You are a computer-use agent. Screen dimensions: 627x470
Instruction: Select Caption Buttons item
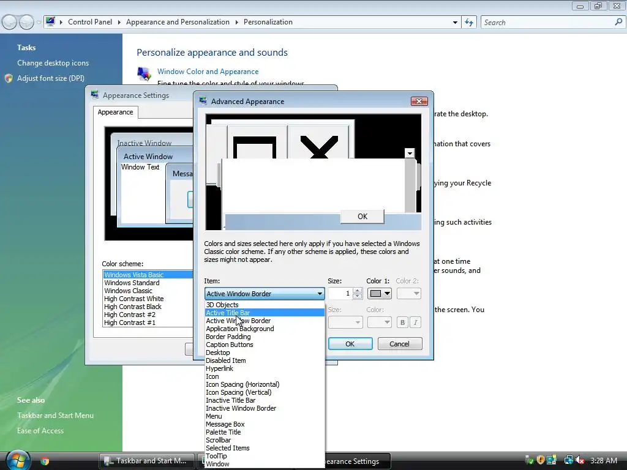coord(265,345)
